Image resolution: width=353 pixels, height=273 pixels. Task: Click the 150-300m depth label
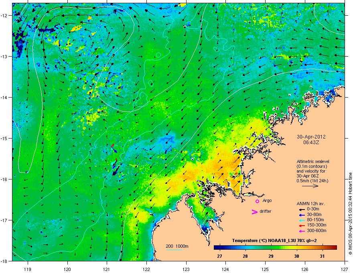point(317,225)
